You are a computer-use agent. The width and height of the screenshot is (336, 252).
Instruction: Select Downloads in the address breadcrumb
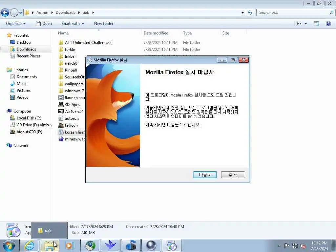click(x=65, y=12)
